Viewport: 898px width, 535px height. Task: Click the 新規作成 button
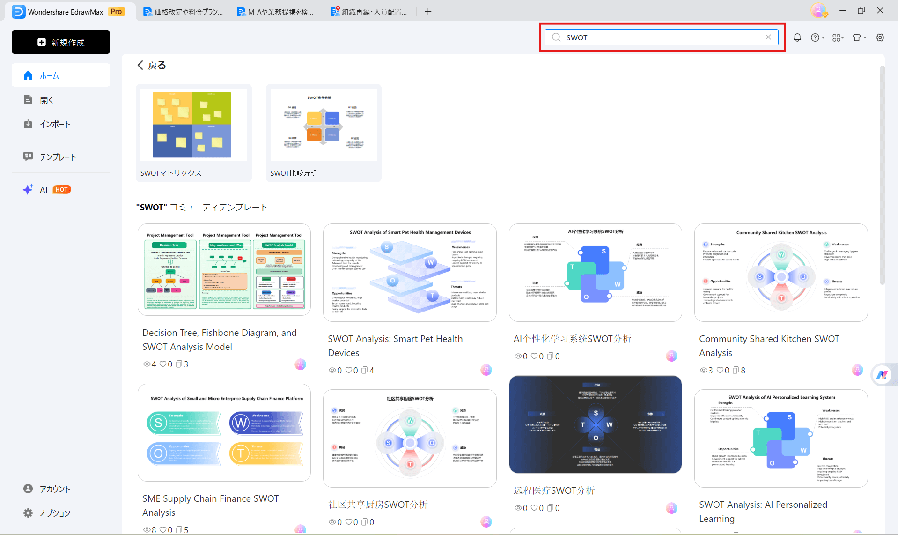61,42
